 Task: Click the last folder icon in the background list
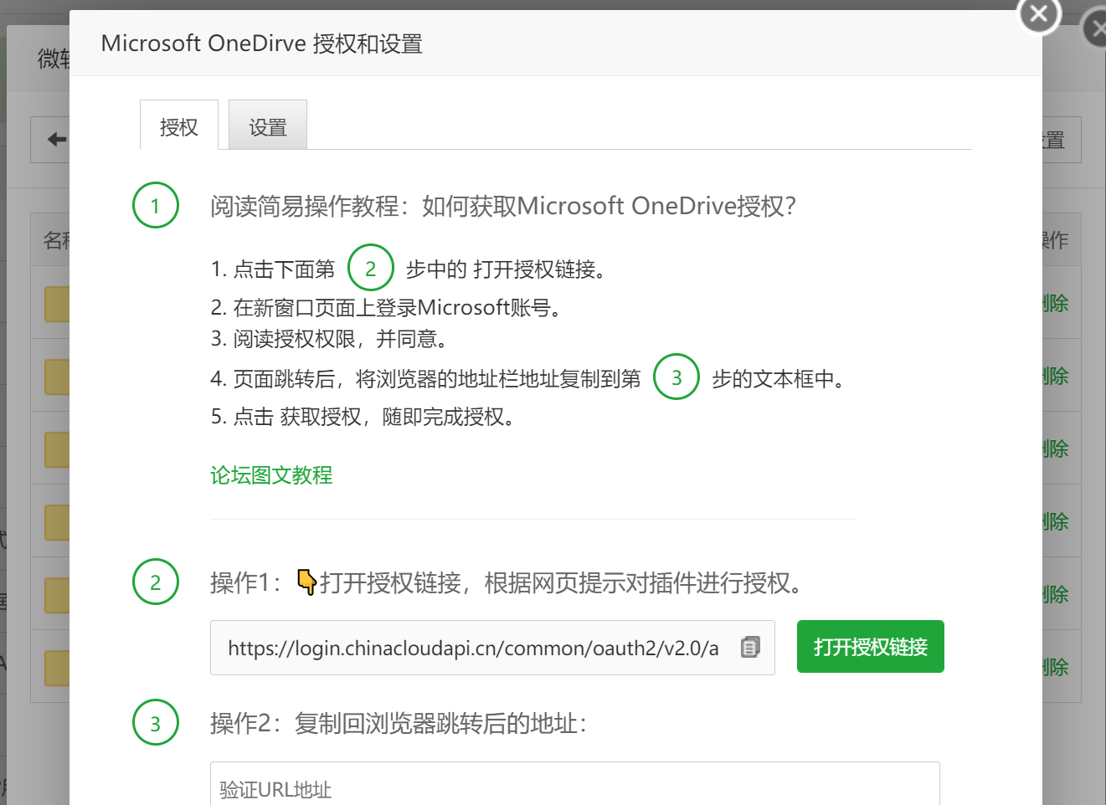tap(57, 668)
